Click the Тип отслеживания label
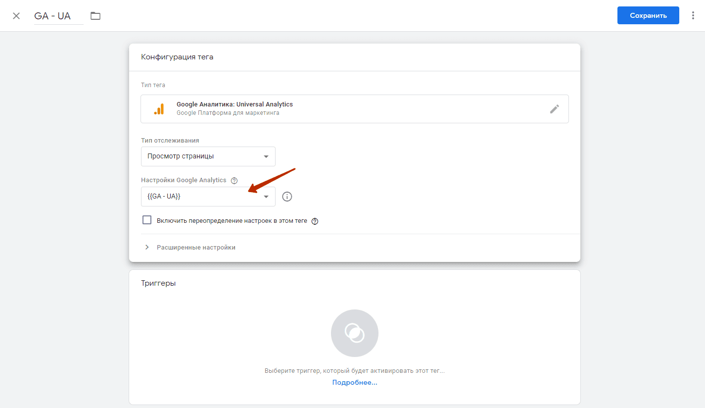 pos(170,141)
